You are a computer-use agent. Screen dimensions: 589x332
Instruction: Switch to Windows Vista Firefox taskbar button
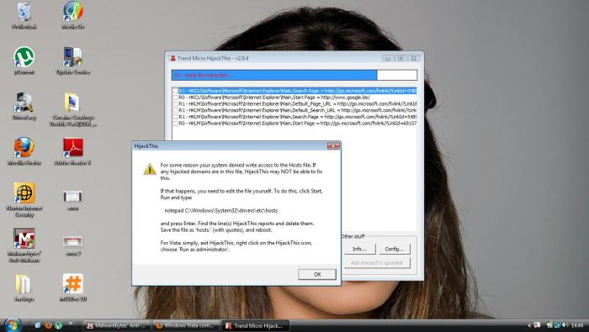click(186, 325)
